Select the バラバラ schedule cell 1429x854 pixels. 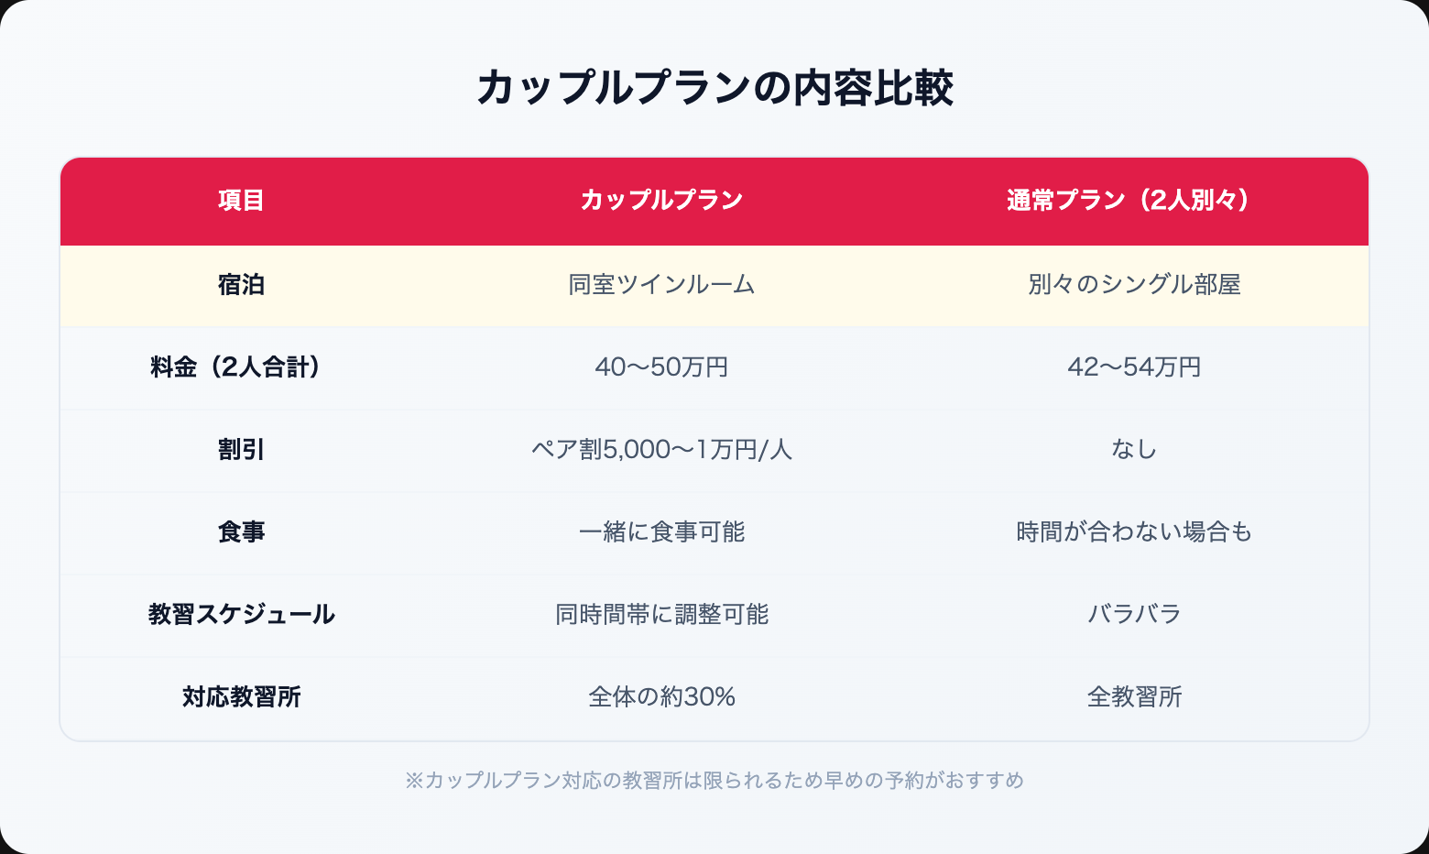point(1134,615)
